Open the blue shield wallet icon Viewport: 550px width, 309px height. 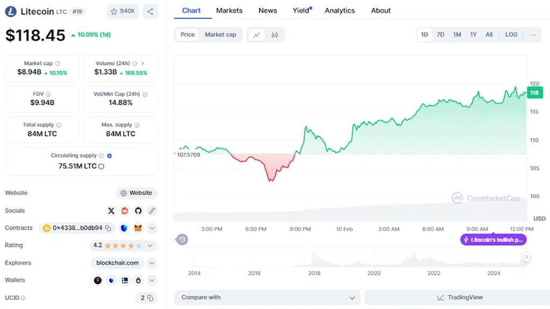pyautogui.click(x=111, y=280)
